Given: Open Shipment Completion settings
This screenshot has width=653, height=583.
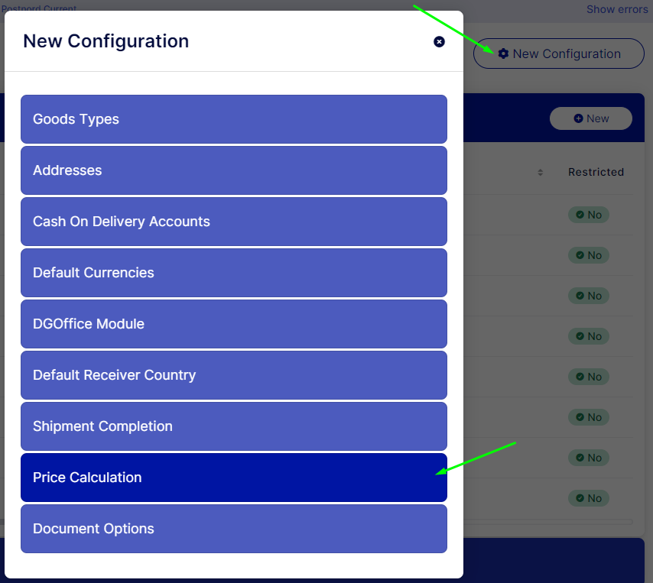Looking at the screenshot, I should click(233, 426).
